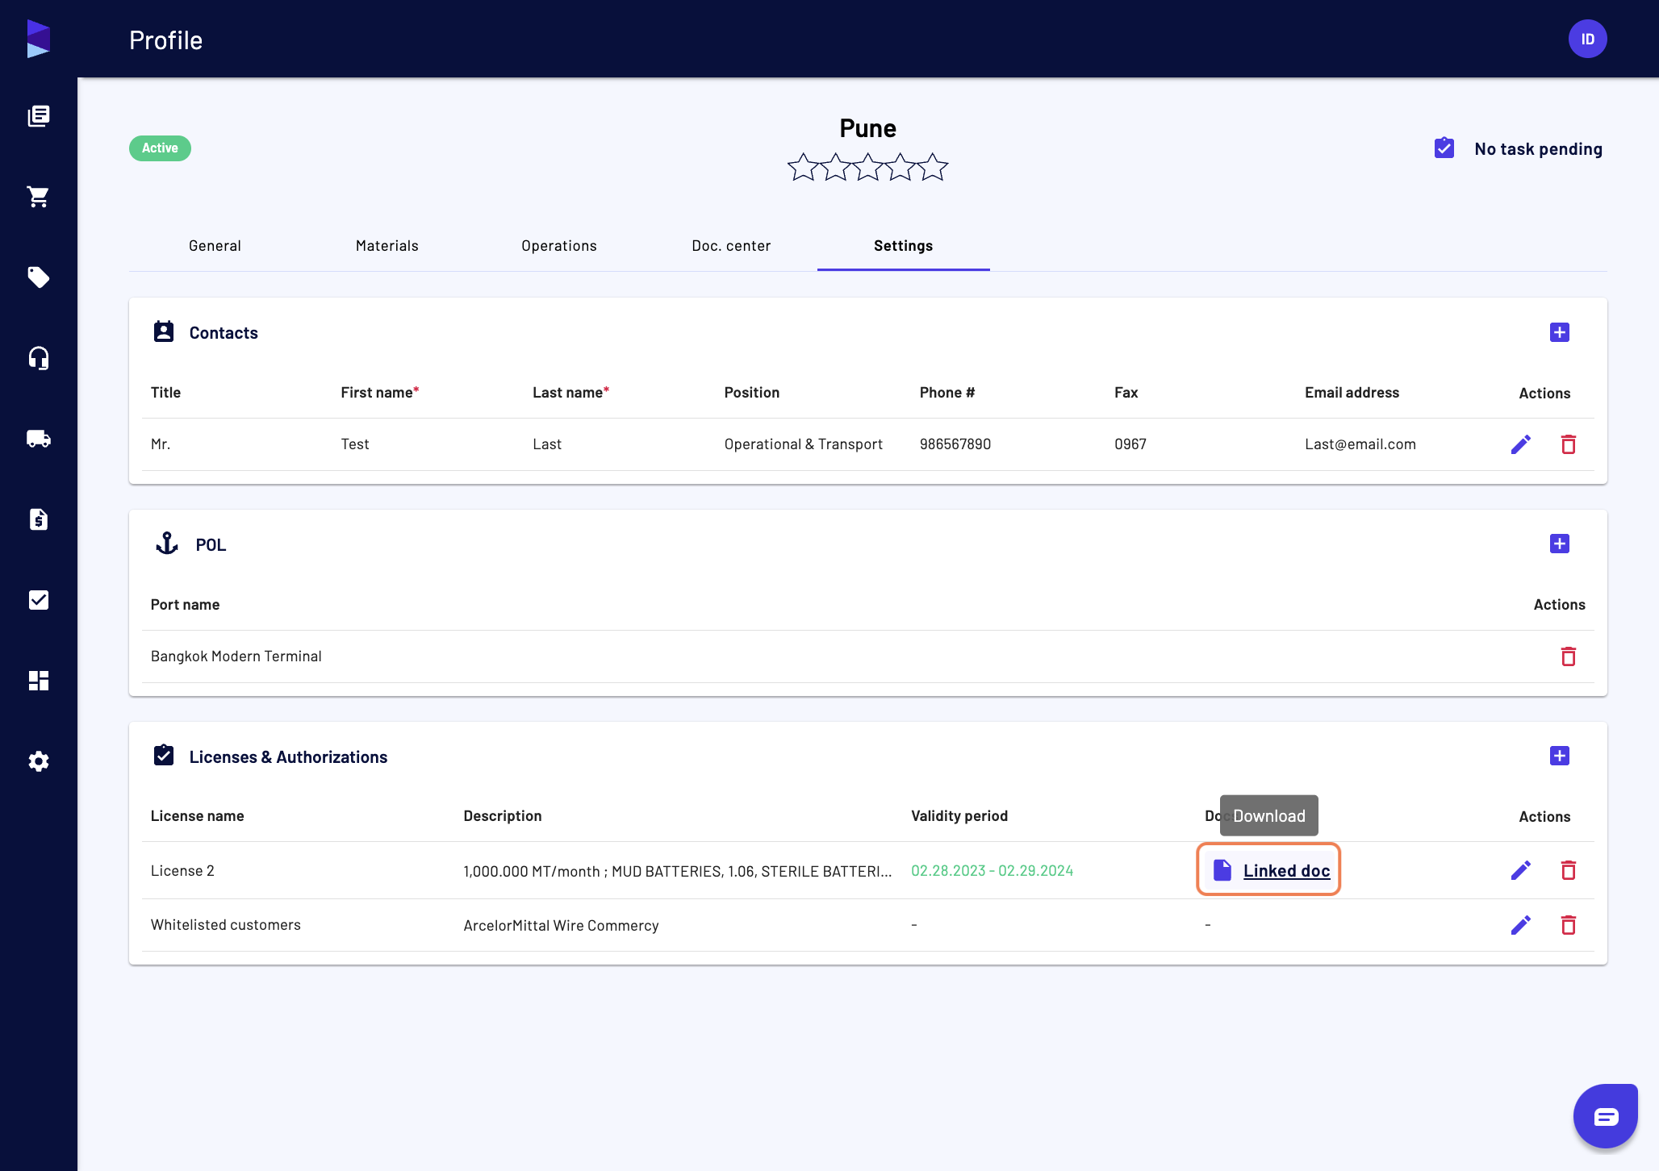
Task: Open the checkbox tasks sidebar icon
Action: click(x=39, y=600)
